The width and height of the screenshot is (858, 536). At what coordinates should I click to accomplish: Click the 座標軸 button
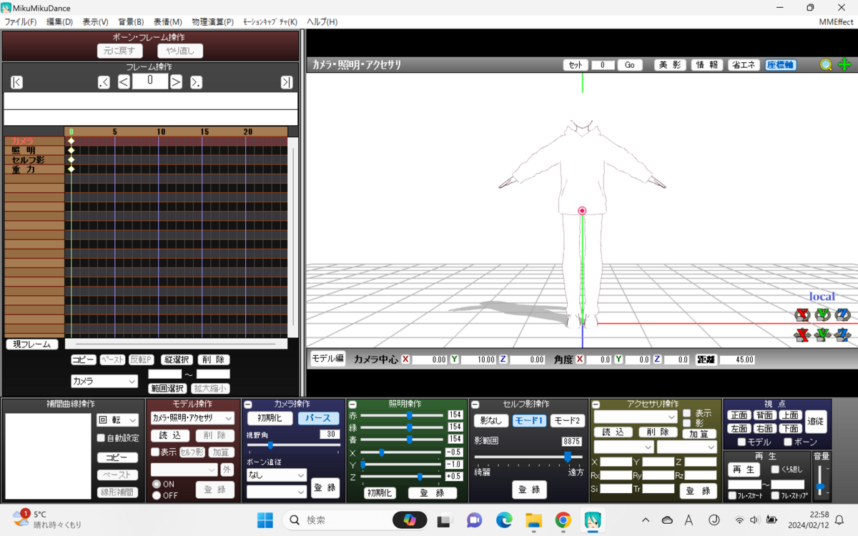pyautogui.click(x=780, y=65)
